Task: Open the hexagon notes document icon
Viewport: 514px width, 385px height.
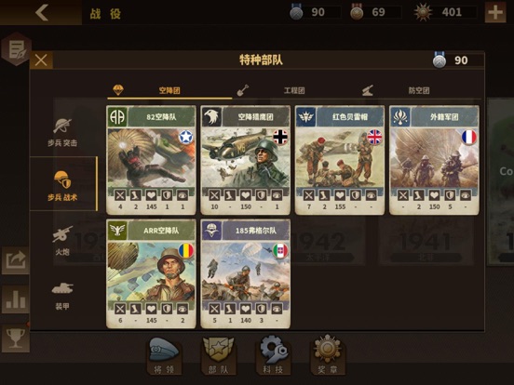Action: pos(17,49)
